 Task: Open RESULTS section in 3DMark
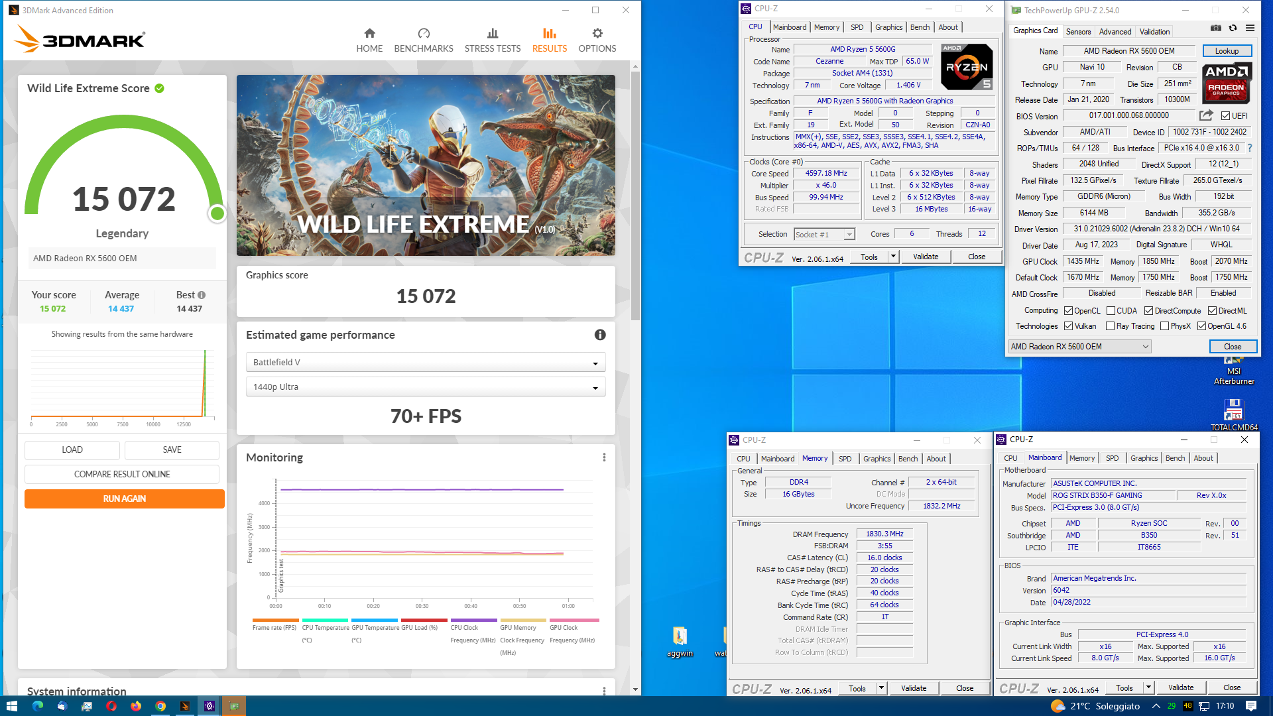tap(550, 40)
